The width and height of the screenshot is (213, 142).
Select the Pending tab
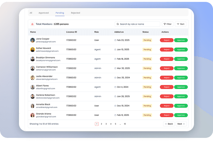[60, 13]
